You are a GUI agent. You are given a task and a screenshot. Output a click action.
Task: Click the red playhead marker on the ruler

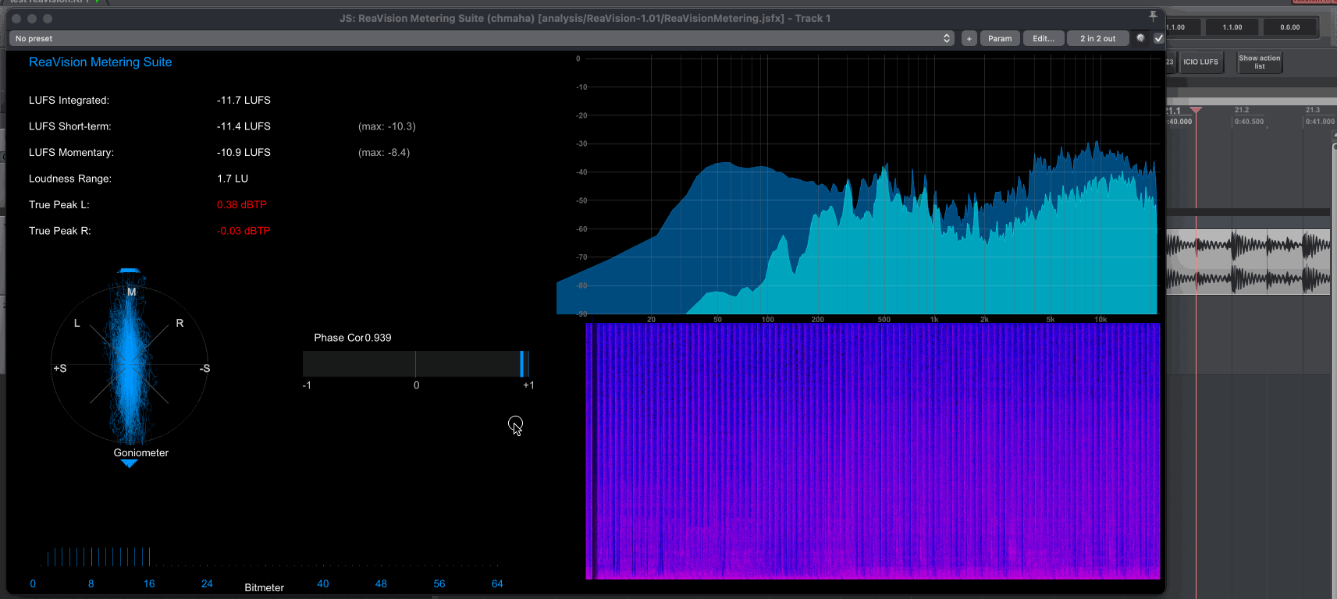tap(1196, 111)
